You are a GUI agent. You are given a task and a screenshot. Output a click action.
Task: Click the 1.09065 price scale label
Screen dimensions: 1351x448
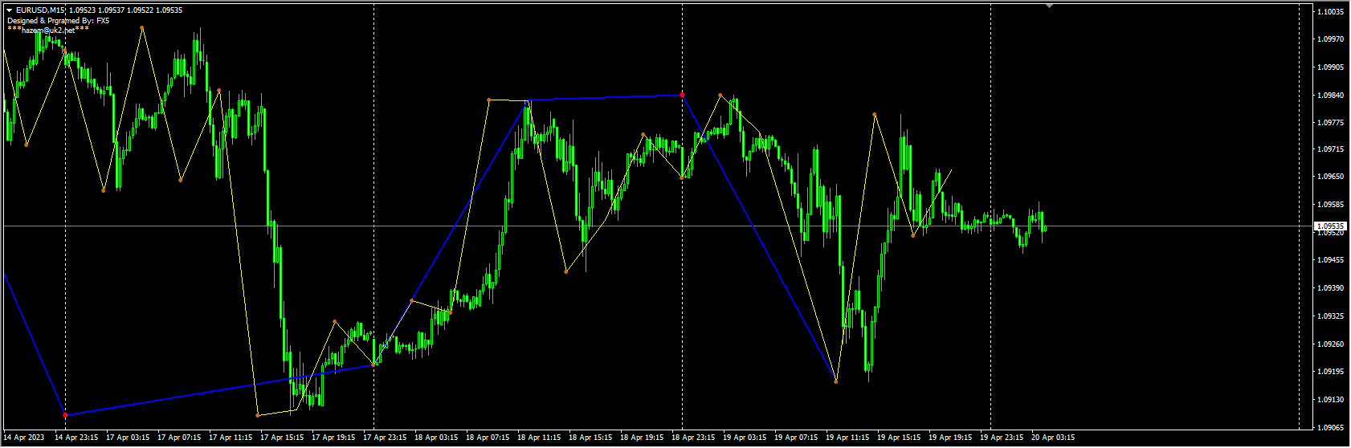click(x=1331, y=428)
